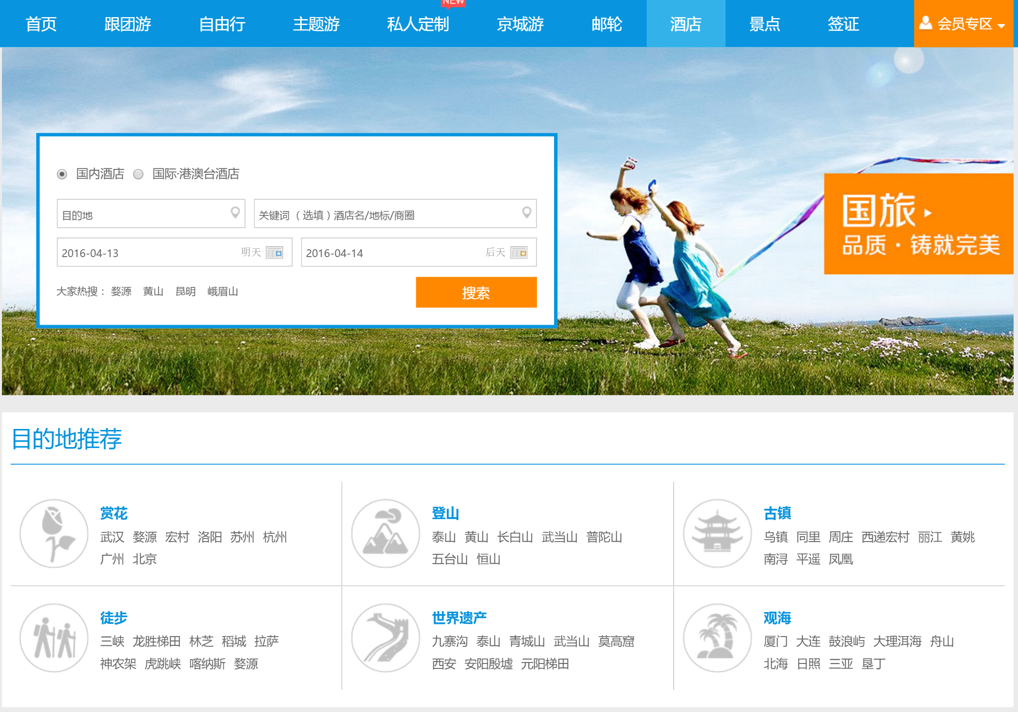Click the Great Wall icon for 世界遗产
This screenshot has height=712, width=1018.
point(386,638)
